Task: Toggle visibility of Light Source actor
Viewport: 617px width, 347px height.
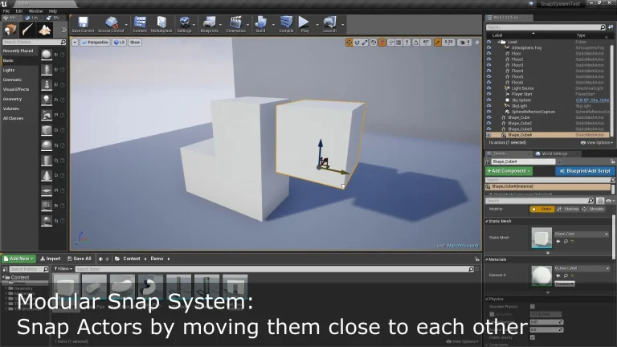Action: pyautogui.click(x=488, y=88)
